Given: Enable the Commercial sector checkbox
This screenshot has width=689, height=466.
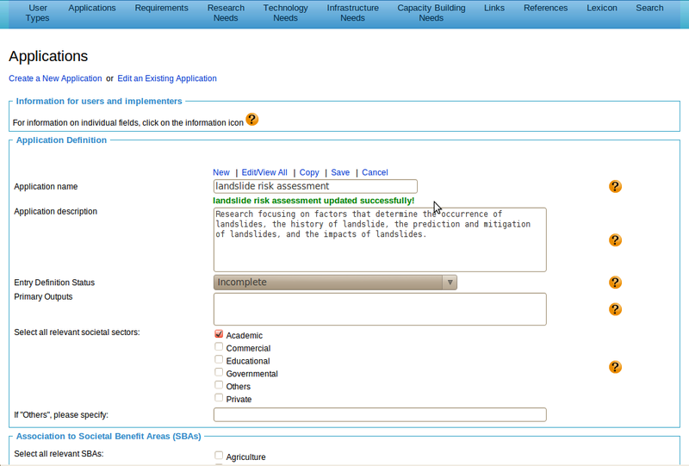Looking at the screenshot, I should (x=219, y=347).
